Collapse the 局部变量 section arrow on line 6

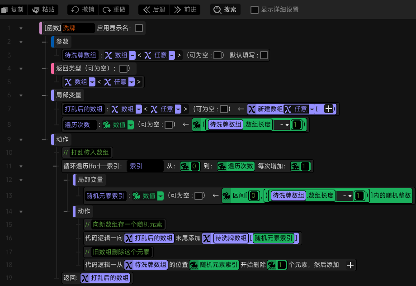pos(21,95)
